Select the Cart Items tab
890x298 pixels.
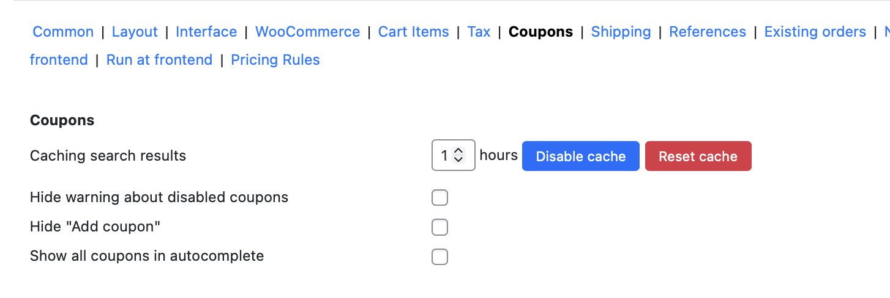click(x=413, y=32)
